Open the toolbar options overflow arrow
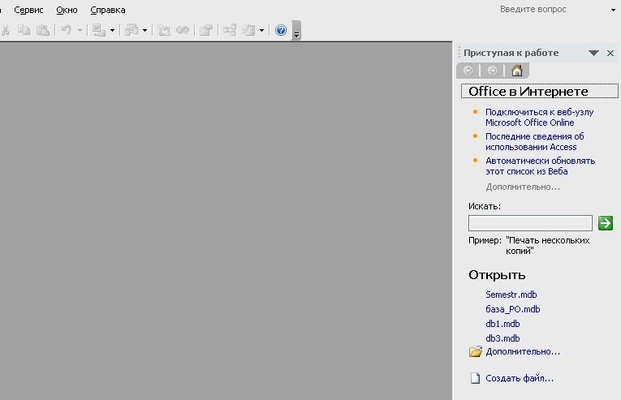Viewport: 621px width, 400px height. [x=296, y=31]
